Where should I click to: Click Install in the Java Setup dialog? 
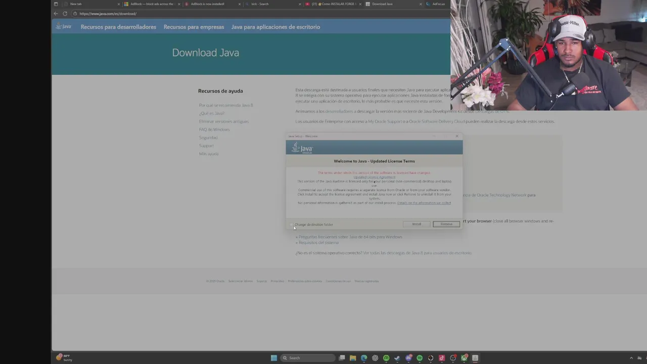[x=417, y=224]
